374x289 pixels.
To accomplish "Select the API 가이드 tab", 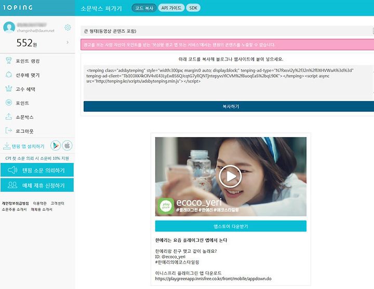I will pyautogui.click(x=171, y=8).
